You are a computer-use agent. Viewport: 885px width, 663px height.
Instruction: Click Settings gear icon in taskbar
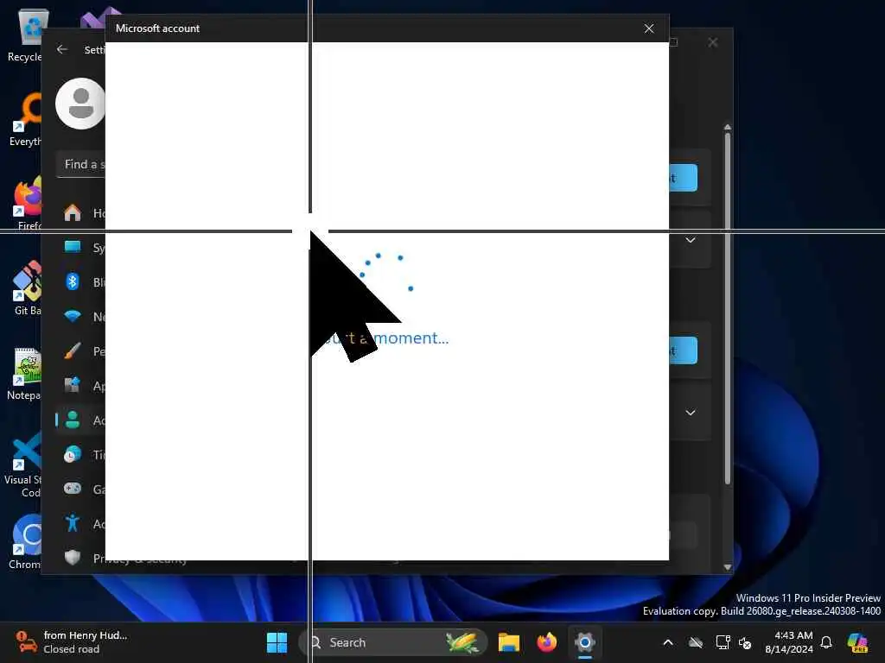pos(585,642)
